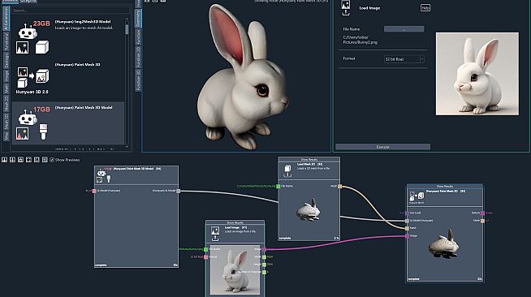531x297 pixels.
Task: Click the tan Mesh output port on Load Mesh 3D node
Action: point(339,186)
